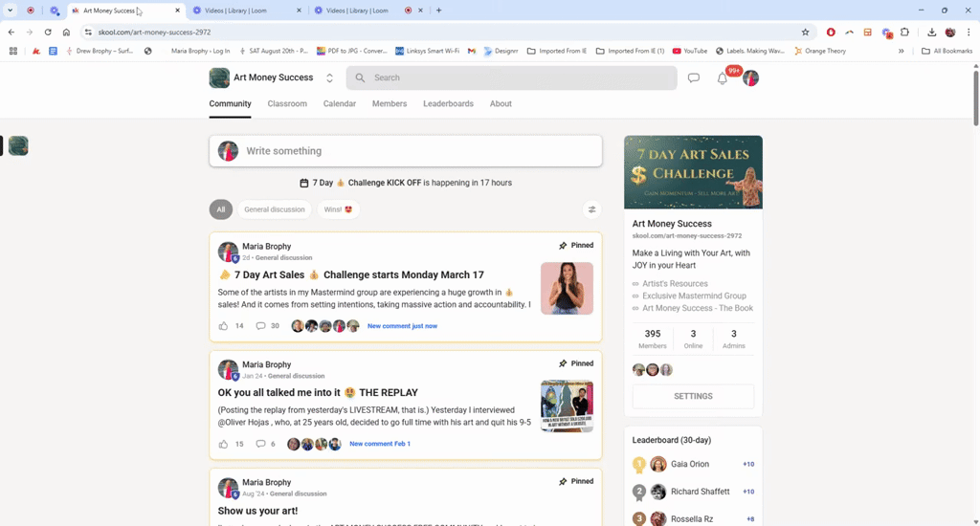Select the All filter chip
This screenshot has height=526, width=980.
pyautogui.click(x=221, y=209)
